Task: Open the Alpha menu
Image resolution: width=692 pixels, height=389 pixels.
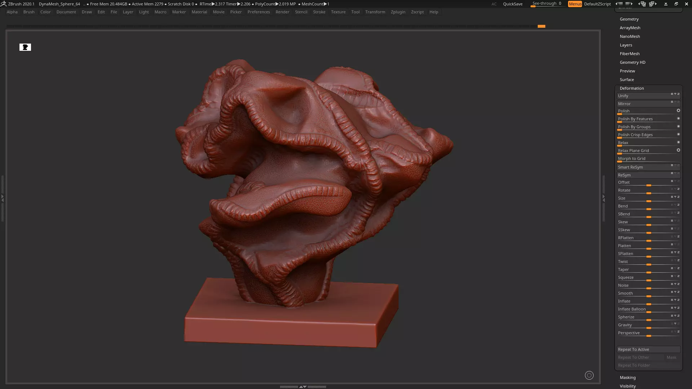Action: pyautogui.click(x=12, y=12)
